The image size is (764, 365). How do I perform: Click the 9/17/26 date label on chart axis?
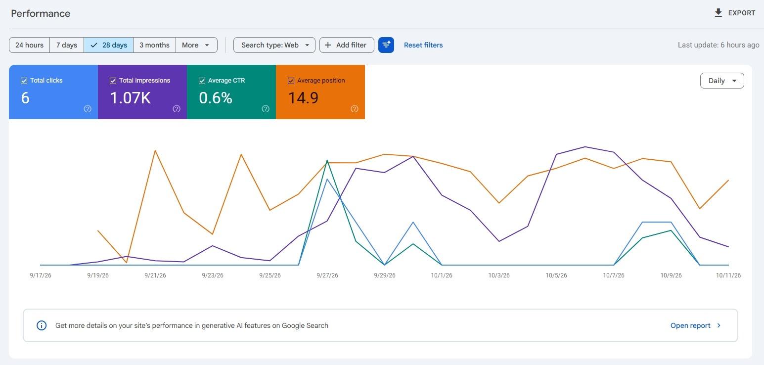click(x=41, y=275)
